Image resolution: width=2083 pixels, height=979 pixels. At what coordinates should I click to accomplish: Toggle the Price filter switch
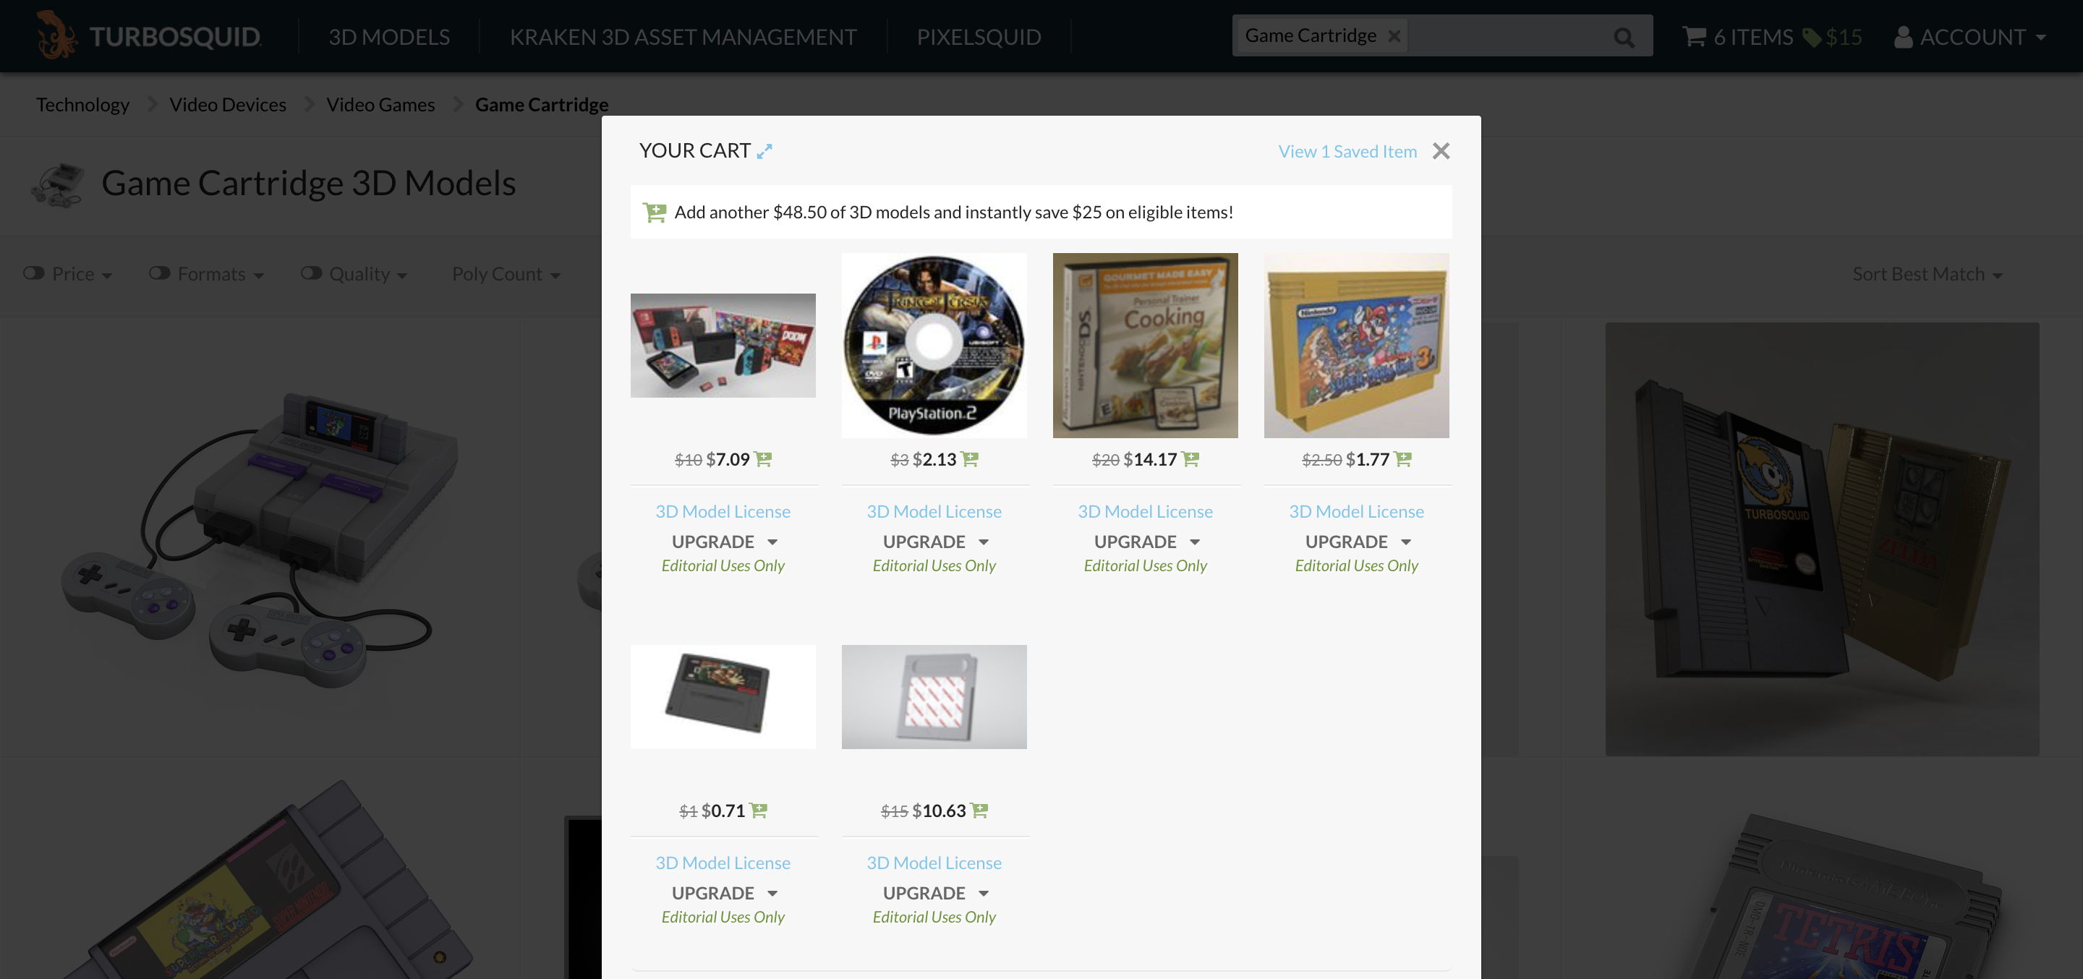click(34, 273)
